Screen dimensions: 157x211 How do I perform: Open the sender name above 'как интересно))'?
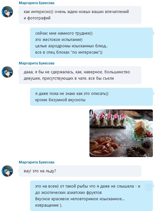tap(36, 3)
